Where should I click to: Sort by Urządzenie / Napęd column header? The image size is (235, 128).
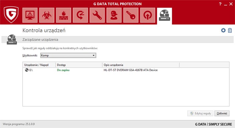click(39, 65)
